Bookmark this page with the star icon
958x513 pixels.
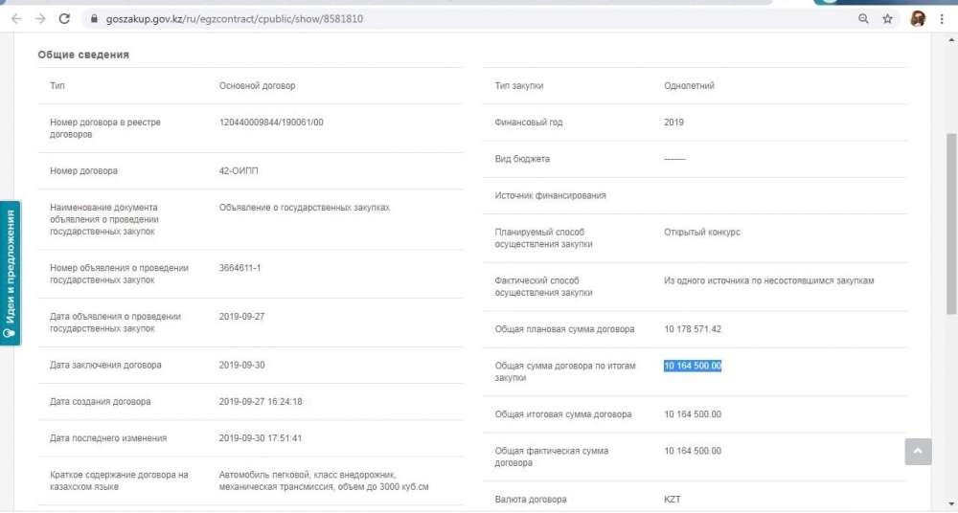click(x=888, y=18)
